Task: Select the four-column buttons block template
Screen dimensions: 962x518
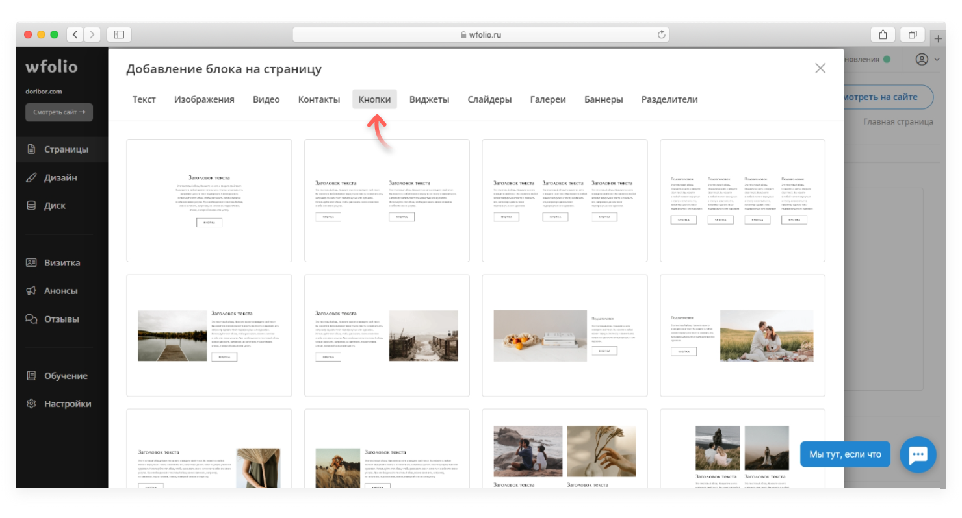Action: [x=742, y=201]
